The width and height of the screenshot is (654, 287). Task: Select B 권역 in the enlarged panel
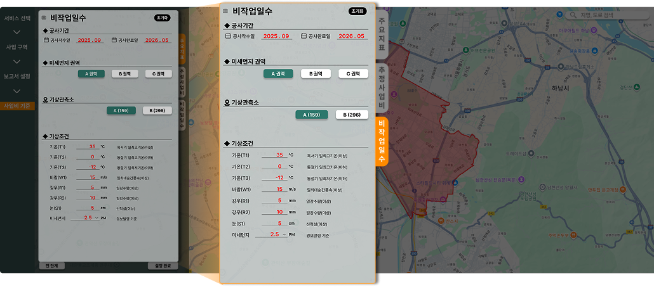316,73
